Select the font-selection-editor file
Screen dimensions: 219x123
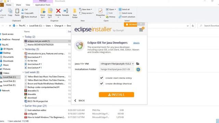coord(37,110)
